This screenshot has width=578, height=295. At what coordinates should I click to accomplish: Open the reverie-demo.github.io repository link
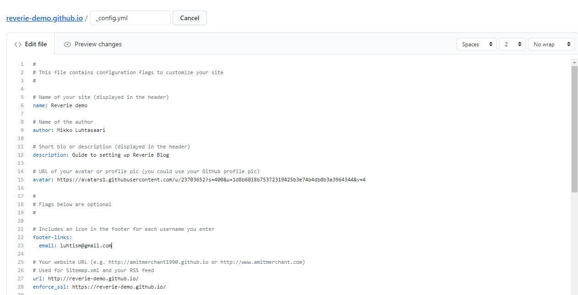(x=44, y=18)
